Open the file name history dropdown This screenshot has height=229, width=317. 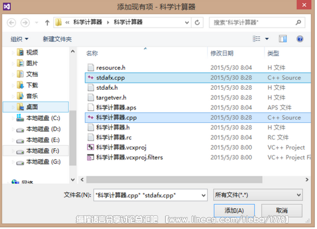[203, 195]
